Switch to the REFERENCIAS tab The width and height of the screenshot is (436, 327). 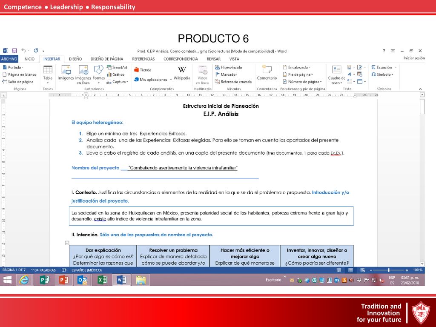pos(143,59)
